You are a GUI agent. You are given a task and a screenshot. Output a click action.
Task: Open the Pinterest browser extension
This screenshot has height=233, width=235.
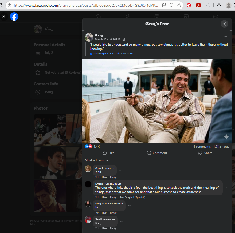(x=189, y=5)
